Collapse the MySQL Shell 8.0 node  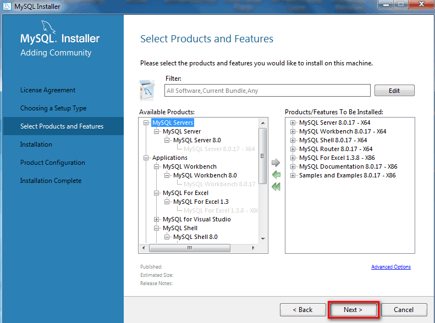click(x=167, y=237)
